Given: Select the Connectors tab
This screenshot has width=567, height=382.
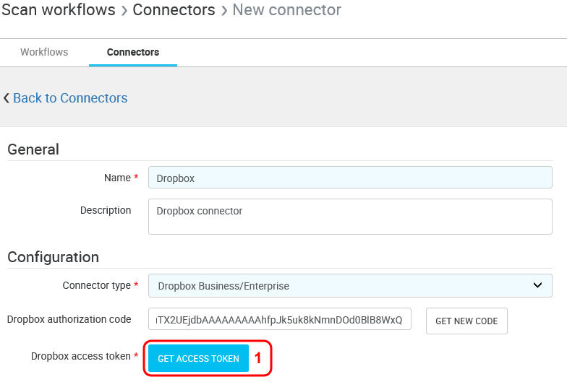Looking at the screenshot, I should pos(133,52).
